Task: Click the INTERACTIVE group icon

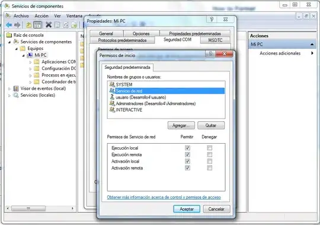Action: [x=112, y=110]
